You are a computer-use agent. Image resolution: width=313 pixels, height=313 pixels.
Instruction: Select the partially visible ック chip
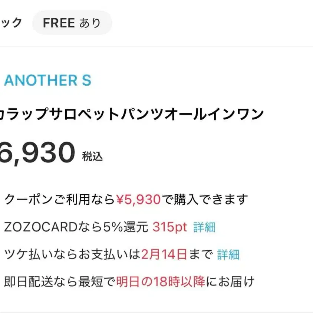[x=10, y=23]
